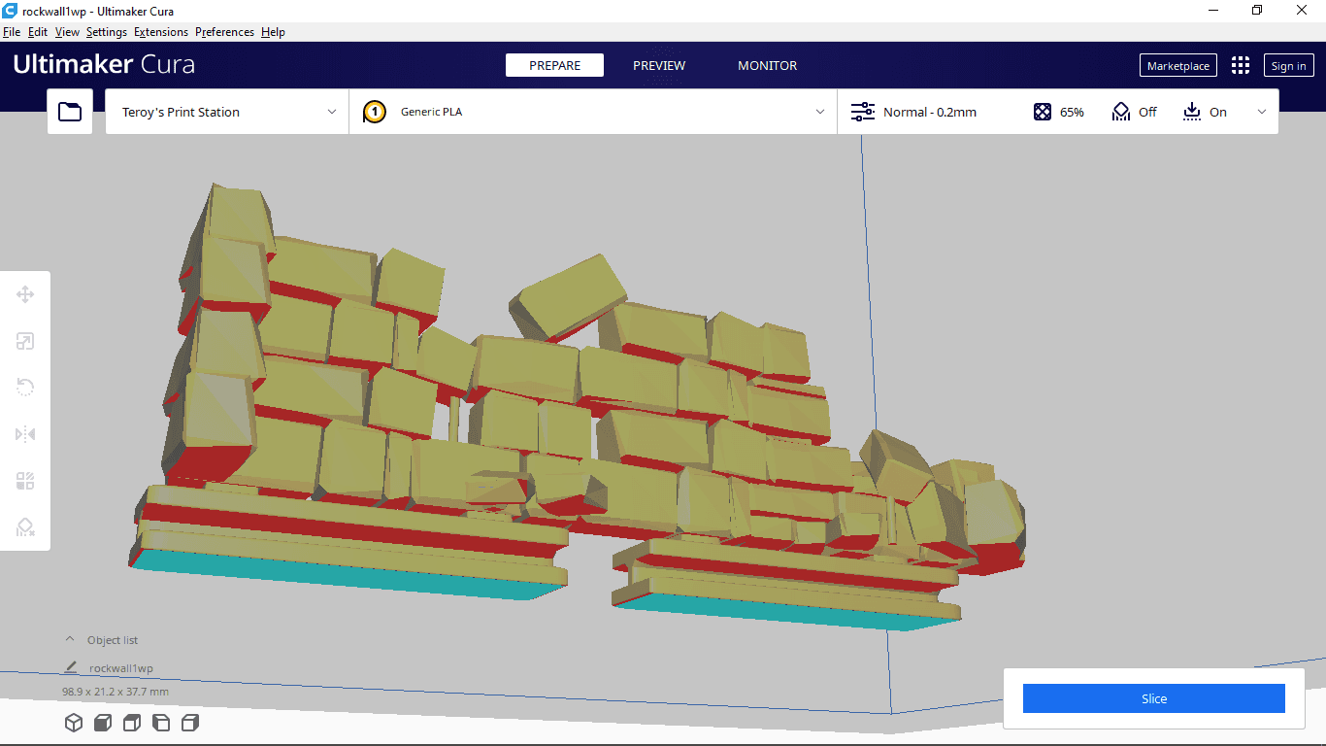
Task: Open file with the folder icon
Action: click(70, 112)
